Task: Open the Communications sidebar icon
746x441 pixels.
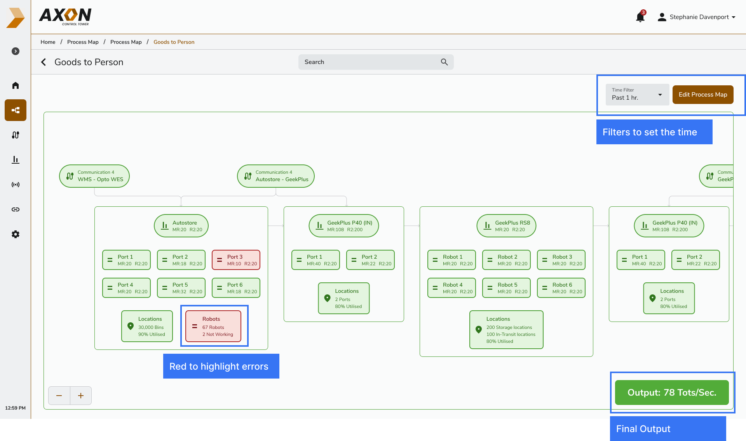Action: pos(16,135)
